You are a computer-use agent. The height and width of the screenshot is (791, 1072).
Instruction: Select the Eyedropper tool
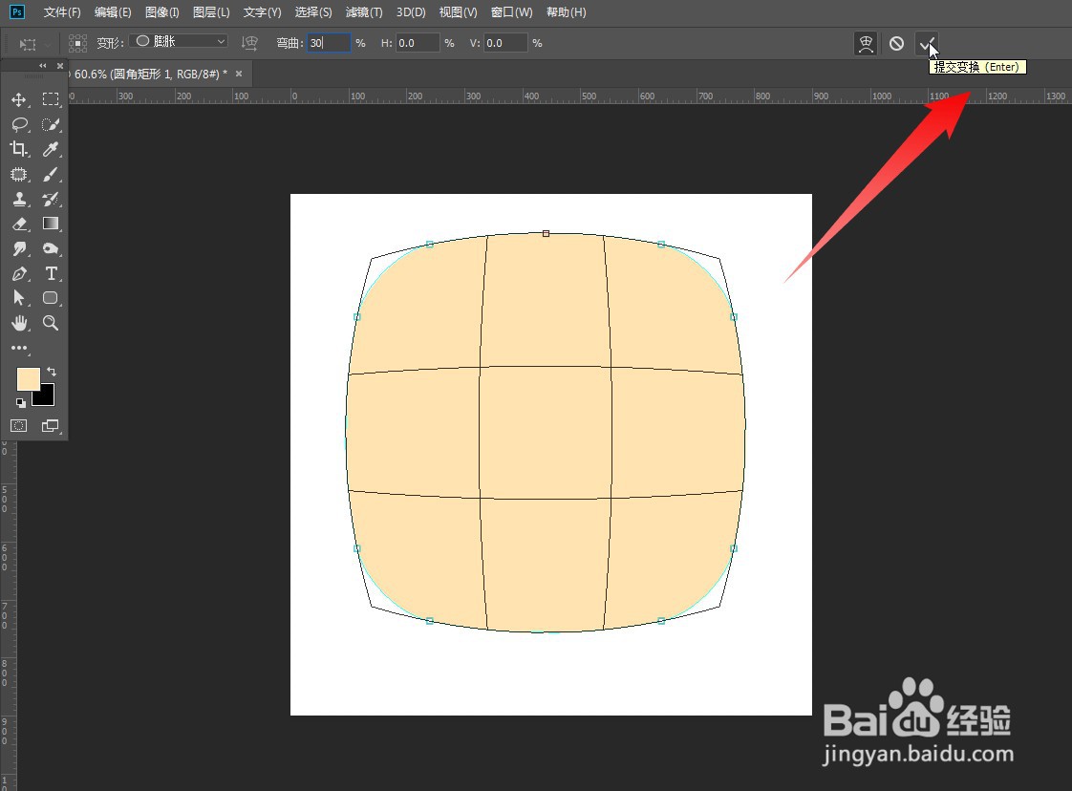point(51,149)
